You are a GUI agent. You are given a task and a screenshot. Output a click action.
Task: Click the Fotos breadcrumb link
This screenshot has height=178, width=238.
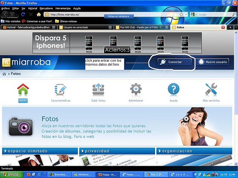point(16,74)
